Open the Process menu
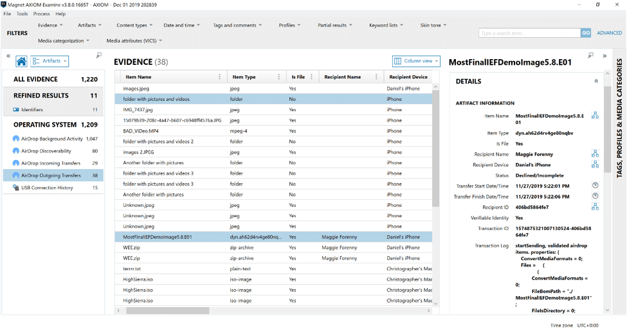The height and width of the screenshot is (336, 627). tap(41, 13)
